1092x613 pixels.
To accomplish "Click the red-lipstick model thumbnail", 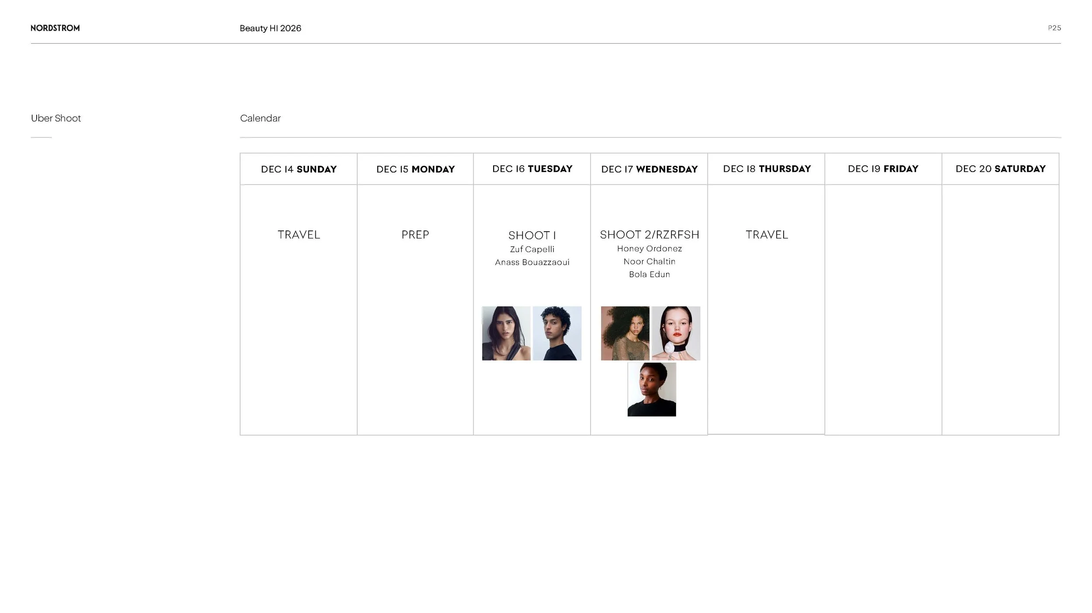I will [676, 333].
